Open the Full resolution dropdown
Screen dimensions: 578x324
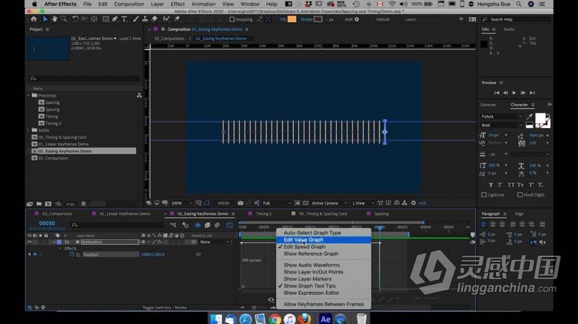[x=276, y=203]
